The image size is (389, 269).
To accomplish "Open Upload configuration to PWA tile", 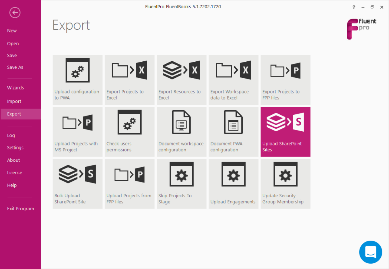I will coord(77,80).
